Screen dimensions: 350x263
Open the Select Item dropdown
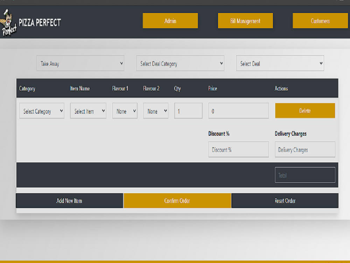(x=88, y=111)
